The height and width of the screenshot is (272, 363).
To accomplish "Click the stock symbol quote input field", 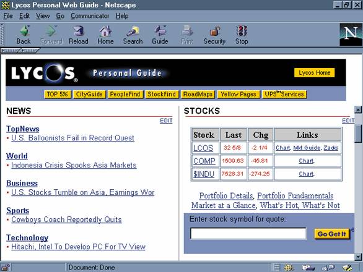I will 248,234.
